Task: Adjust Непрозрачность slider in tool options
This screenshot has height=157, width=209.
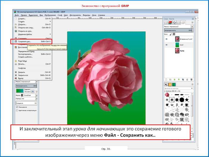Action: pyautogui.click(x=26, y=86)
